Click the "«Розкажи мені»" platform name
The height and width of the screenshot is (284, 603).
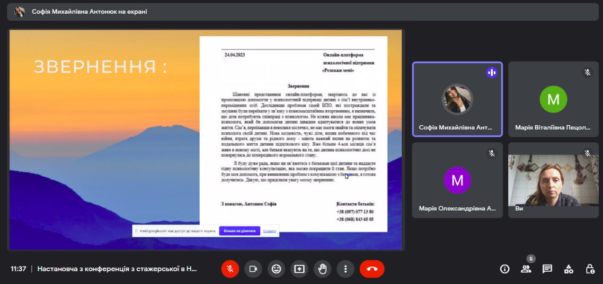click(x=338, y=70)
